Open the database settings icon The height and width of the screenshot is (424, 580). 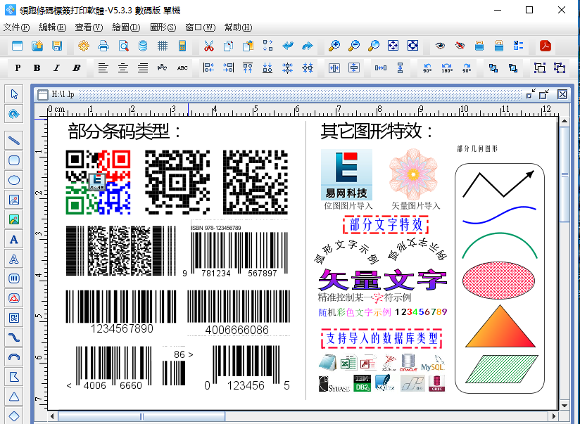point(143,46)
